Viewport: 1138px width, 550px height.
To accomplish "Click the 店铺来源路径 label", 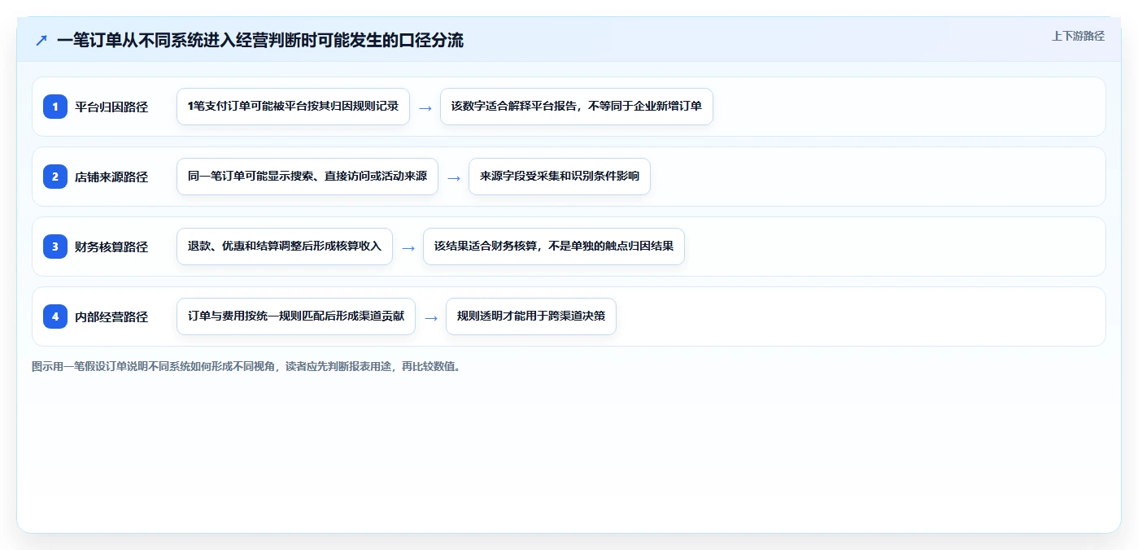I will tap(111, 177).
